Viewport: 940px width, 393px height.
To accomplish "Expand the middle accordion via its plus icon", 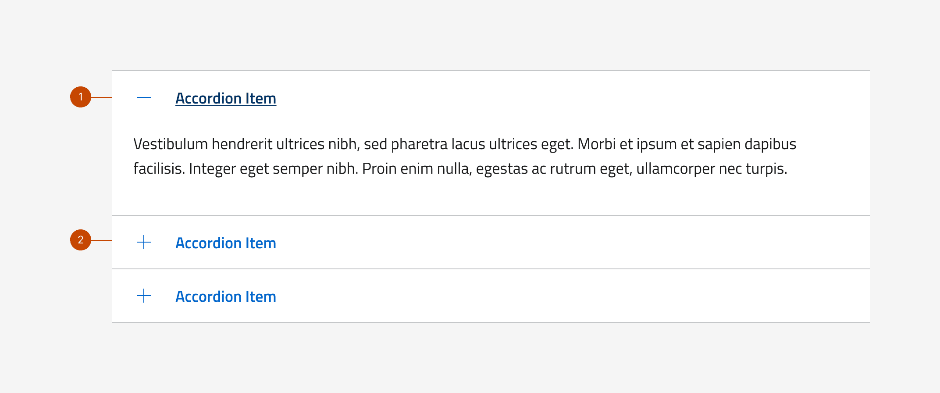I will click(144, 242).
